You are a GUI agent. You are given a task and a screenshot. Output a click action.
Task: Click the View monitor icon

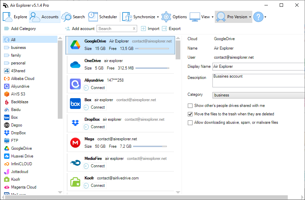click(x=195, y=17)
